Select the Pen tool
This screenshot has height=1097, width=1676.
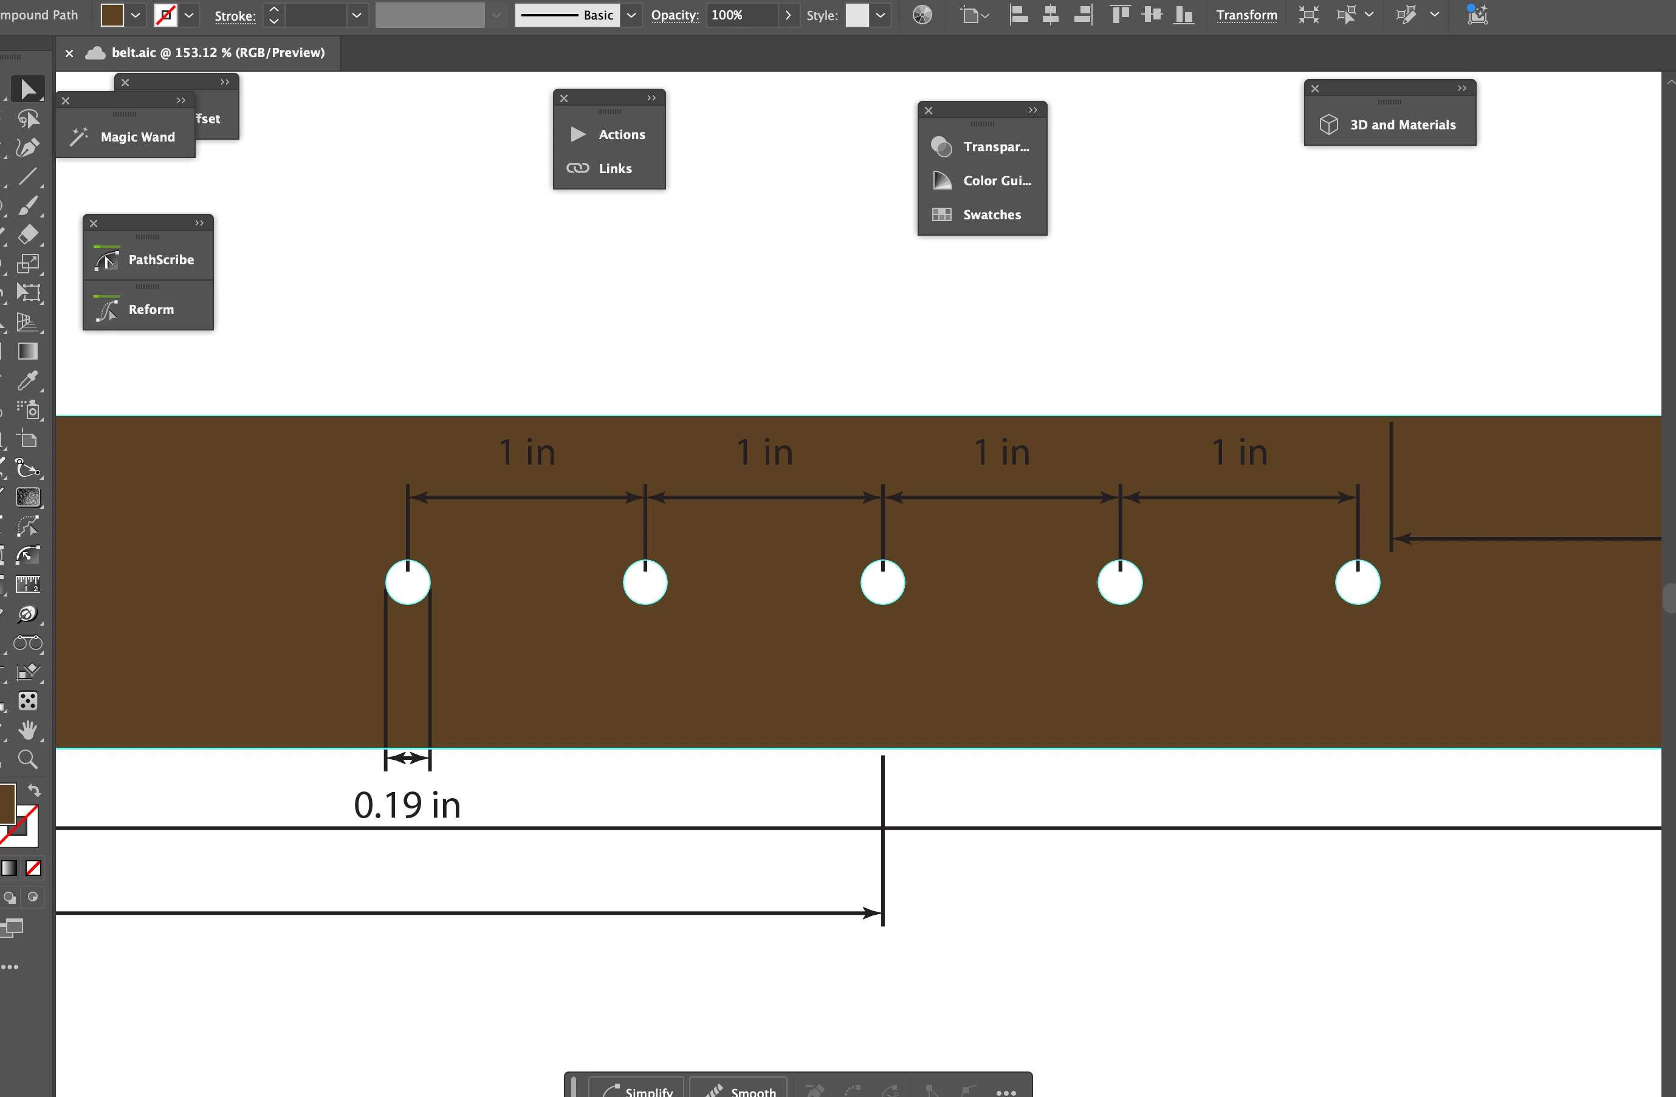coord(27,148)
